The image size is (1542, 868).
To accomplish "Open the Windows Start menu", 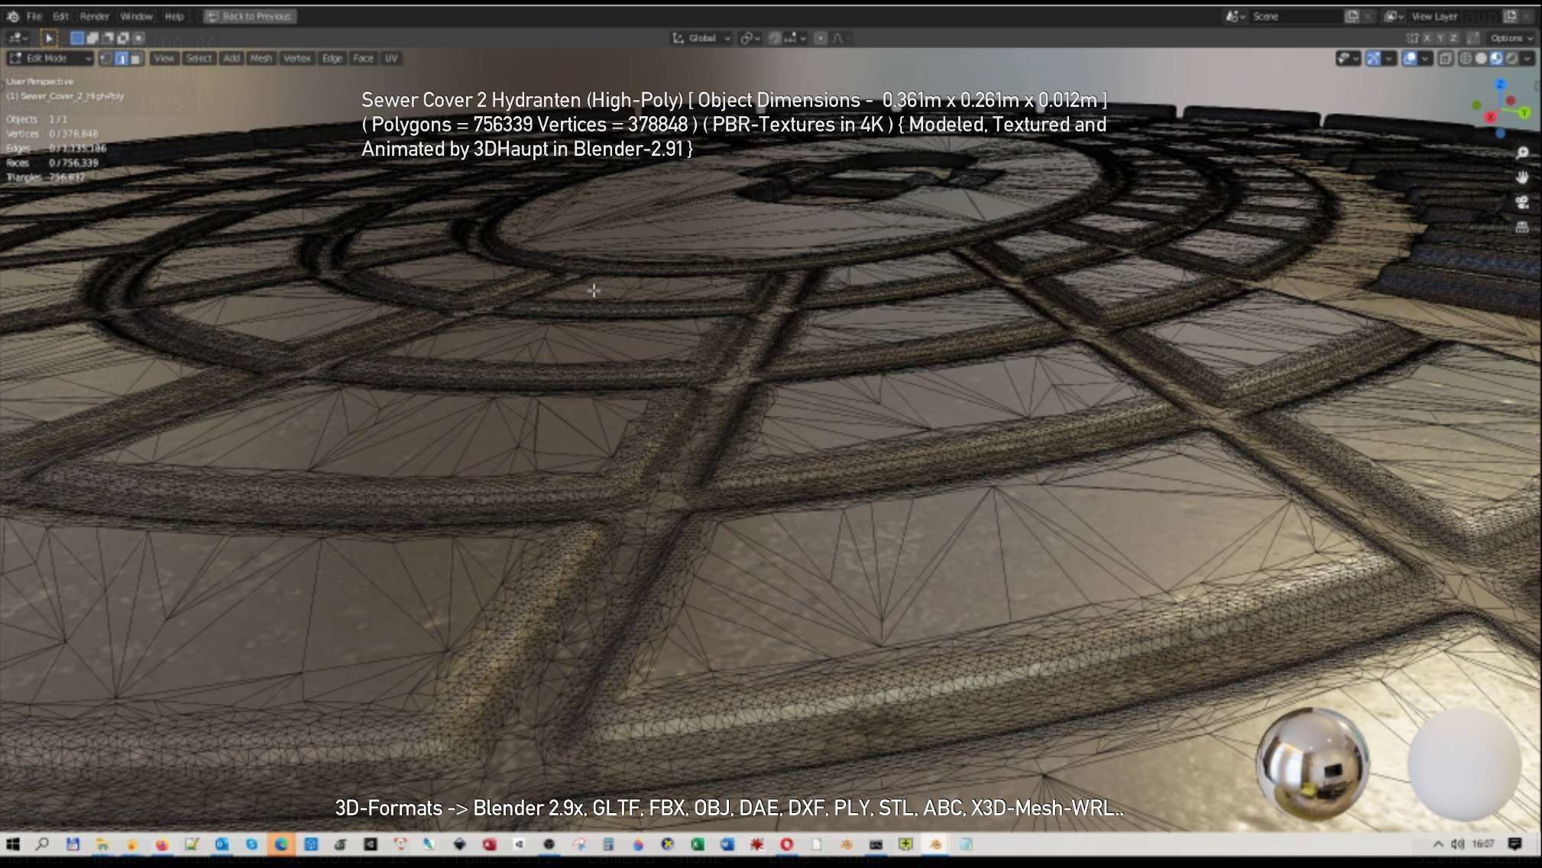I will tap(13, 844).
